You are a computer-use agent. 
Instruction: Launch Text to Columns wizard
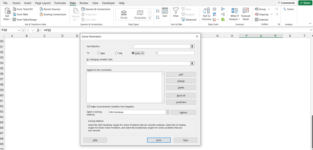point(206,14)
